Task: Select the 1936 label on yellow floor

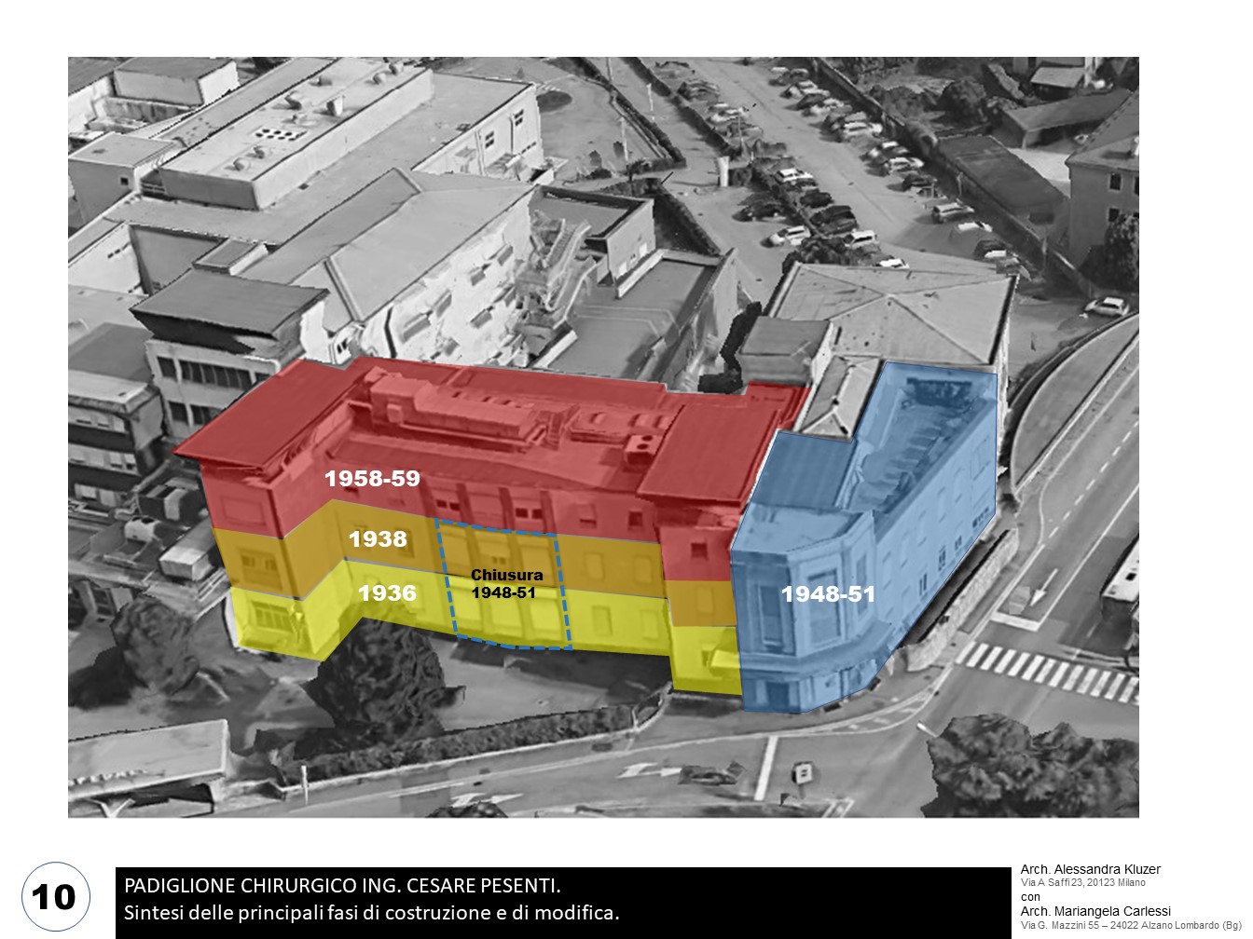Action: (387, 592)
